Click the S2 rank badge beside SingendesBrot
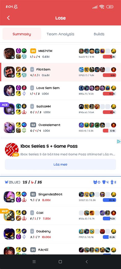Image resolution: width=121 pixels, height=269 pixels. click(x=33, y=194)
